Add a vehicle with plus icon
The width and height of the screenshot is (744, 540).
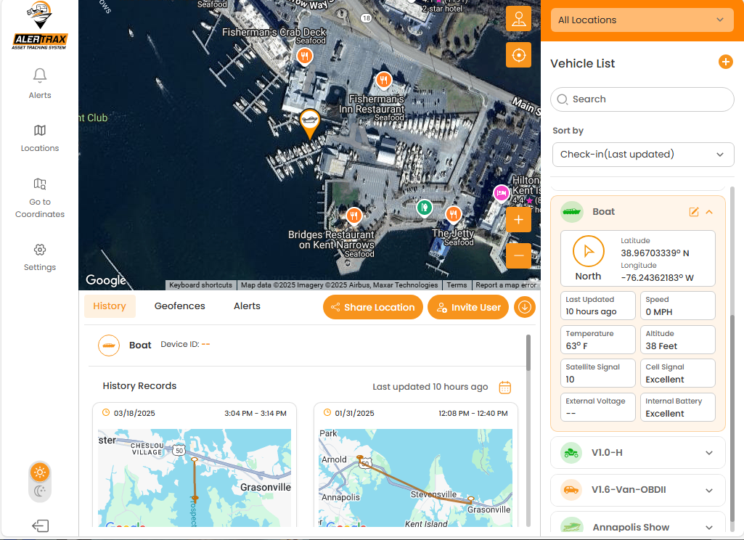(725, 62)
